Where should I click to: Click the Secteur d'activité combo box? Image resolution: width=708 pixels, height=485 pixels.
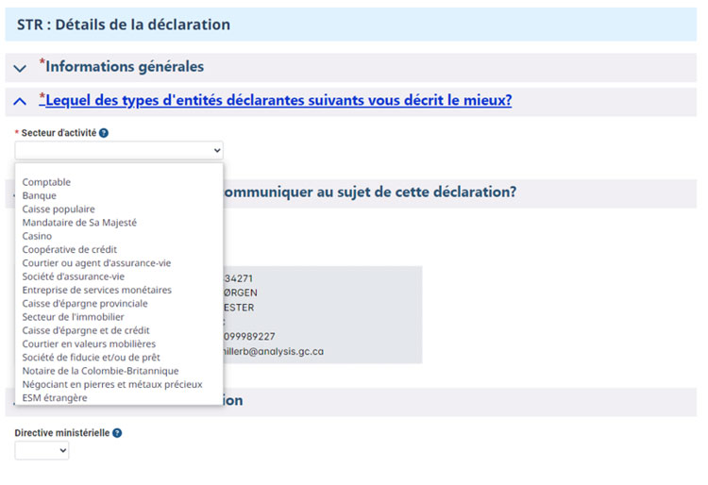pos(119,150)
